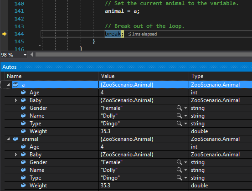252x191 pixels.
Task: Select "Dolly" value under 'a'
Action: 109,116
